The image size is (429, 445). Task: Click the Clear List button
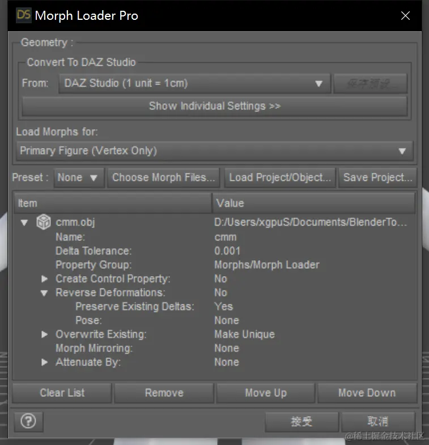pos(62,393)
